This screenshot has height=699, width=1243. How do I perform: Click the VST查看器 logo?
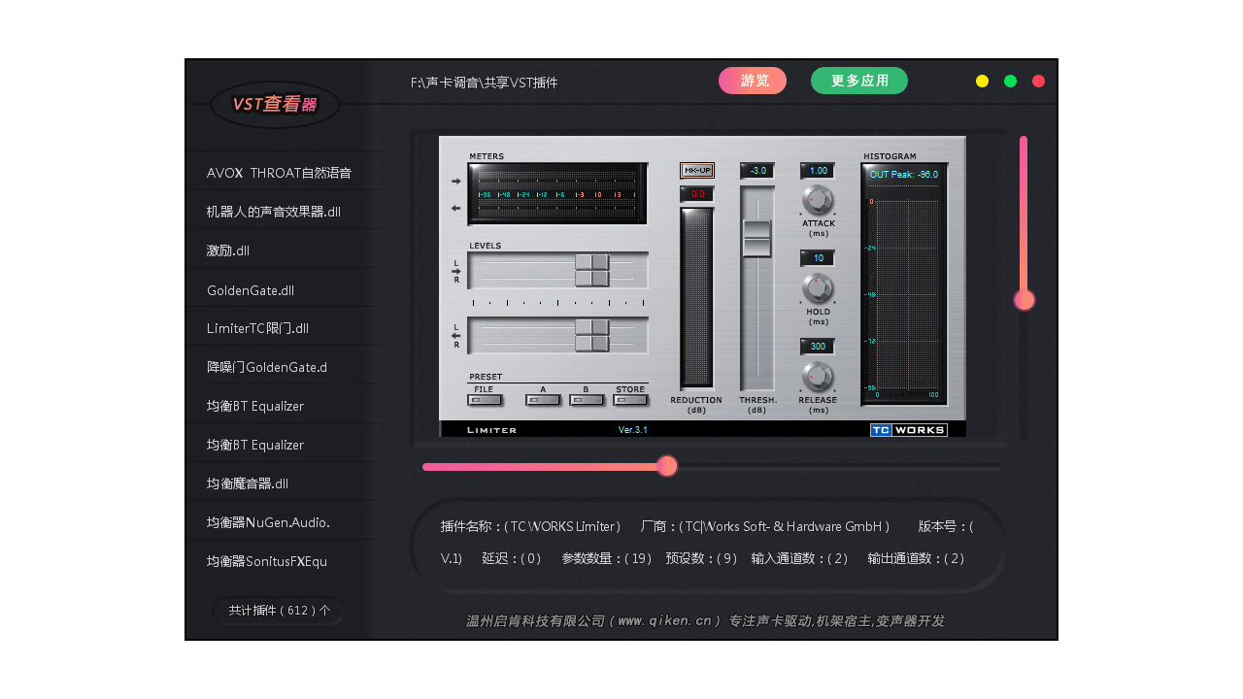point(275,104)
